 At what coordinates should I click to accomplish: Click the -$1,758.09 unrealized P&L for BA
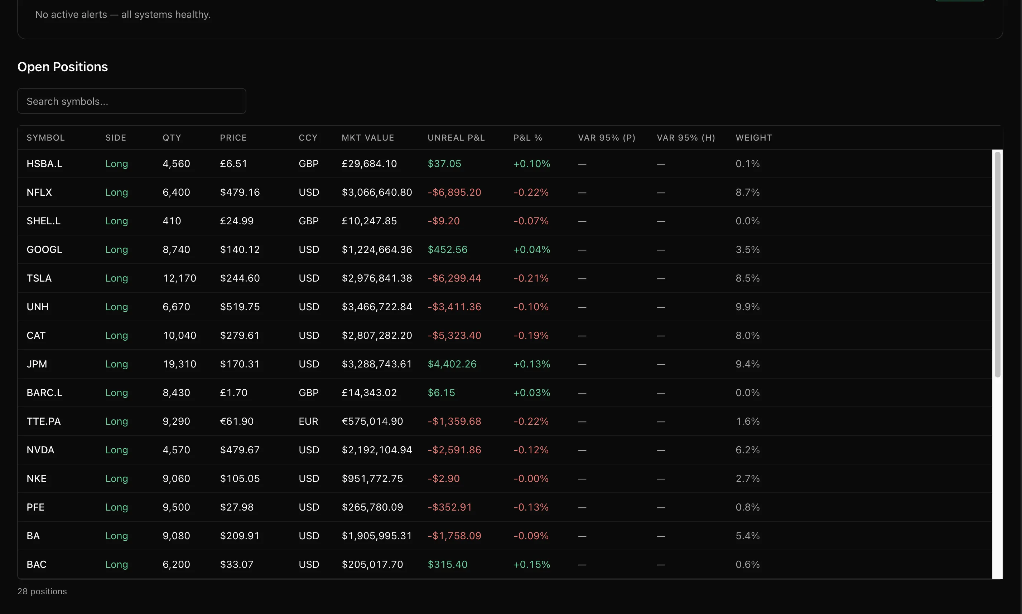pos(454,535)
